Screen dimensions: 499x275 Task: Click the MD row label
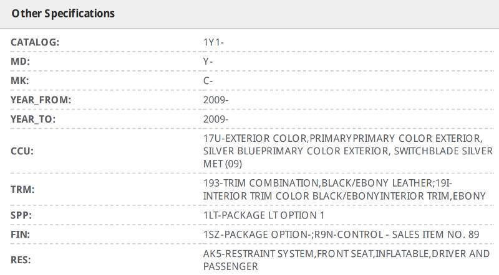point(20,62)
